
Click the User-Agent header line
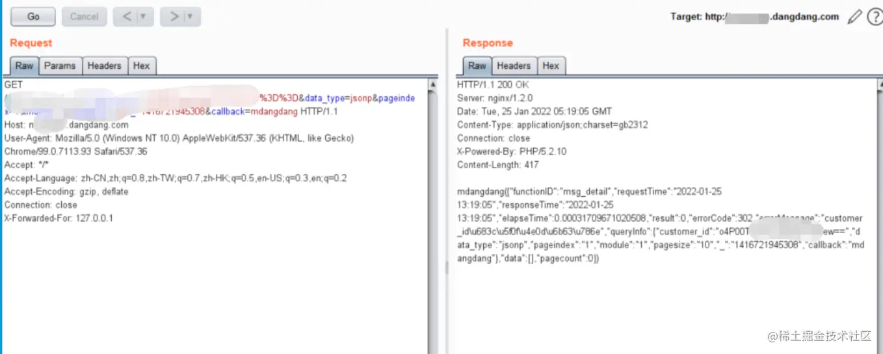pyautogui.click(x=179, y=138)
